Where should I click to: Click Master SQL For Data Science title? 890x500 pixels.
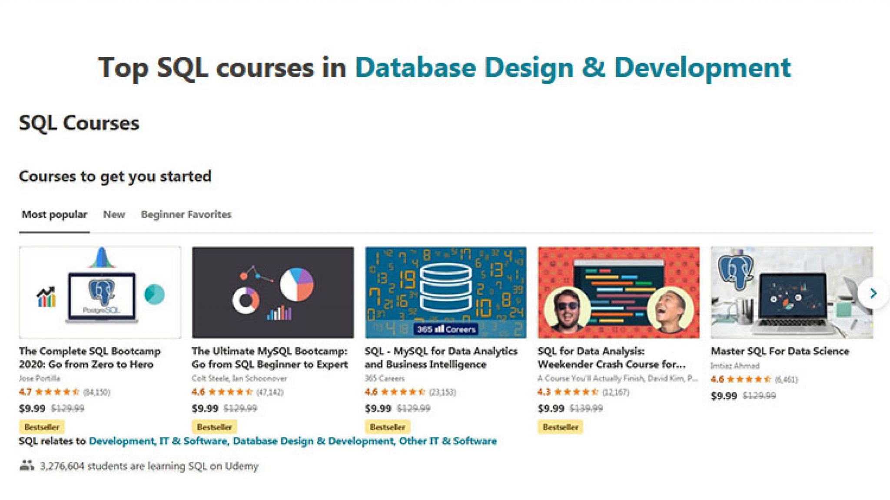(780, 351)
